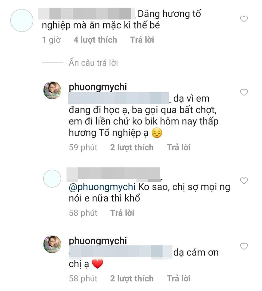This screenshot has width=262, height=291.
Task: Open phuongmychi username above "dạ vì em" reply
Action: (98, 87)
